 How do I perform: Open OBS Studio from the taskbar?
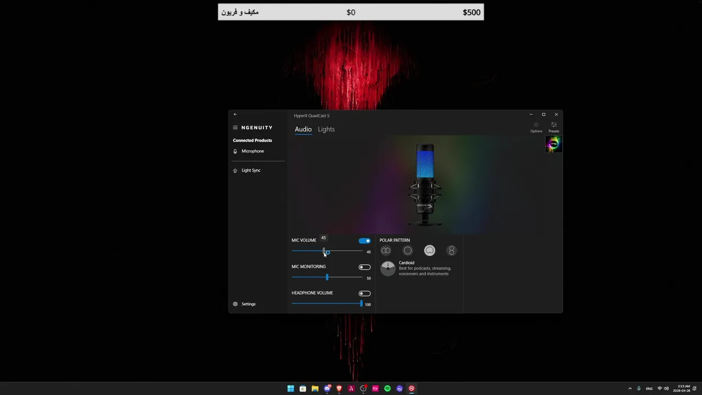pos(363,388)
